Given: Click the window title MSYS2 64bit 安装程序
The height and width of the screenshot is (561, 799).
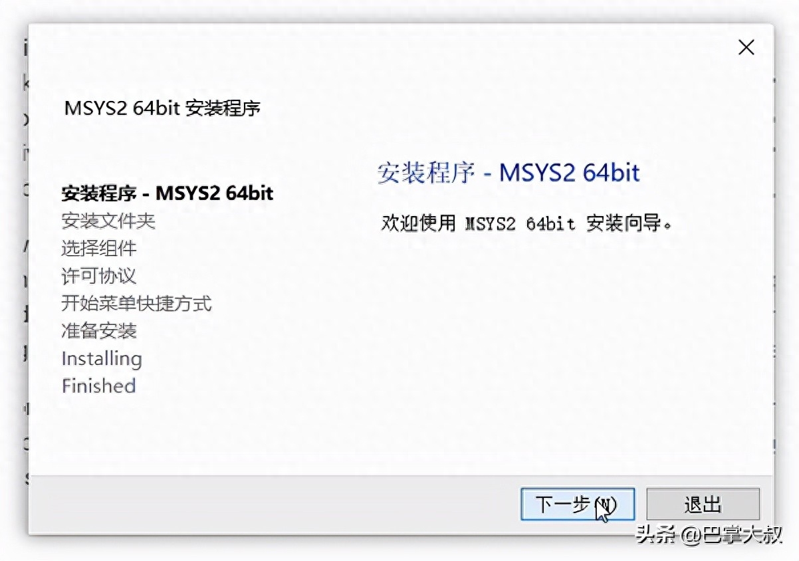Looking at the screenshot, I should click(162, 108).
